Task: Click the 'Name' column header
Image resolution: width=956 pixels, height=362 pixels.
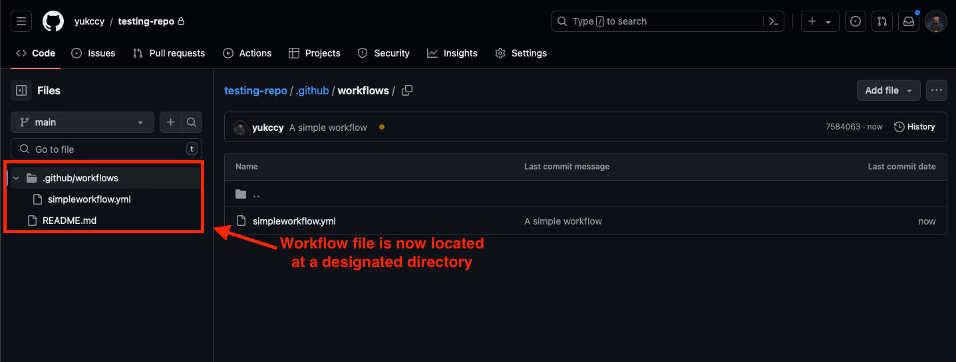Action: click(x=247, y=167)
